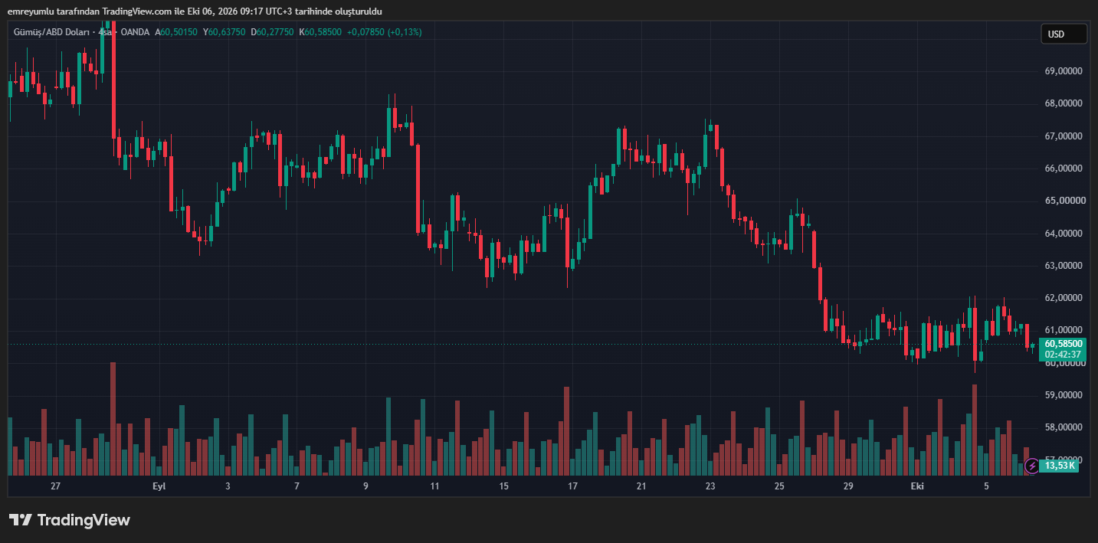
Task: Click the 27 date label on time axis
Action: coord(55,486)
